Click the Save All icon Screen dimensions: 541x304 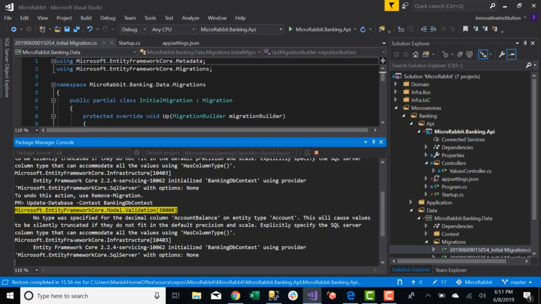(x=77, y=29)
